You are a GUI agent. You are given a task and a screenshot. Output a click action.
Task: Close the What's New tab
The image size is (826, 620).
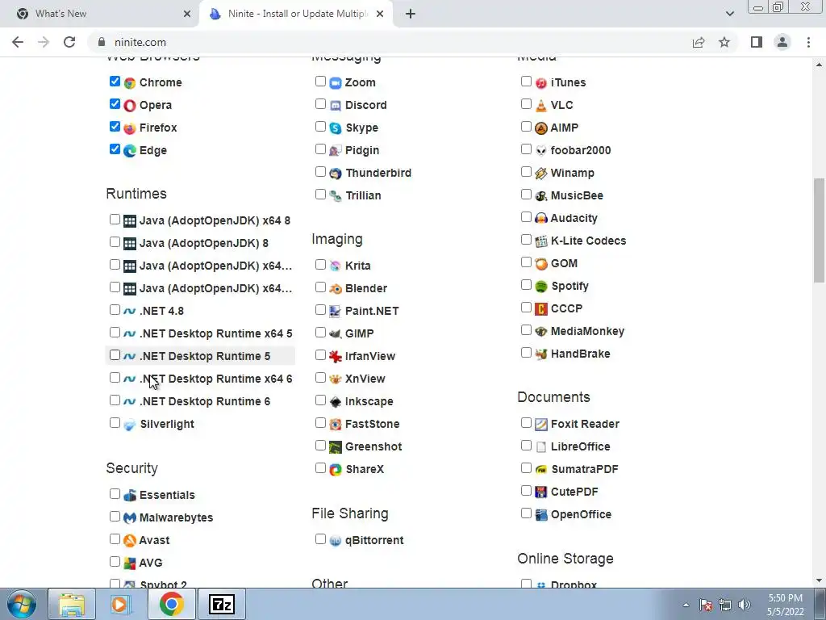(187, 14)
